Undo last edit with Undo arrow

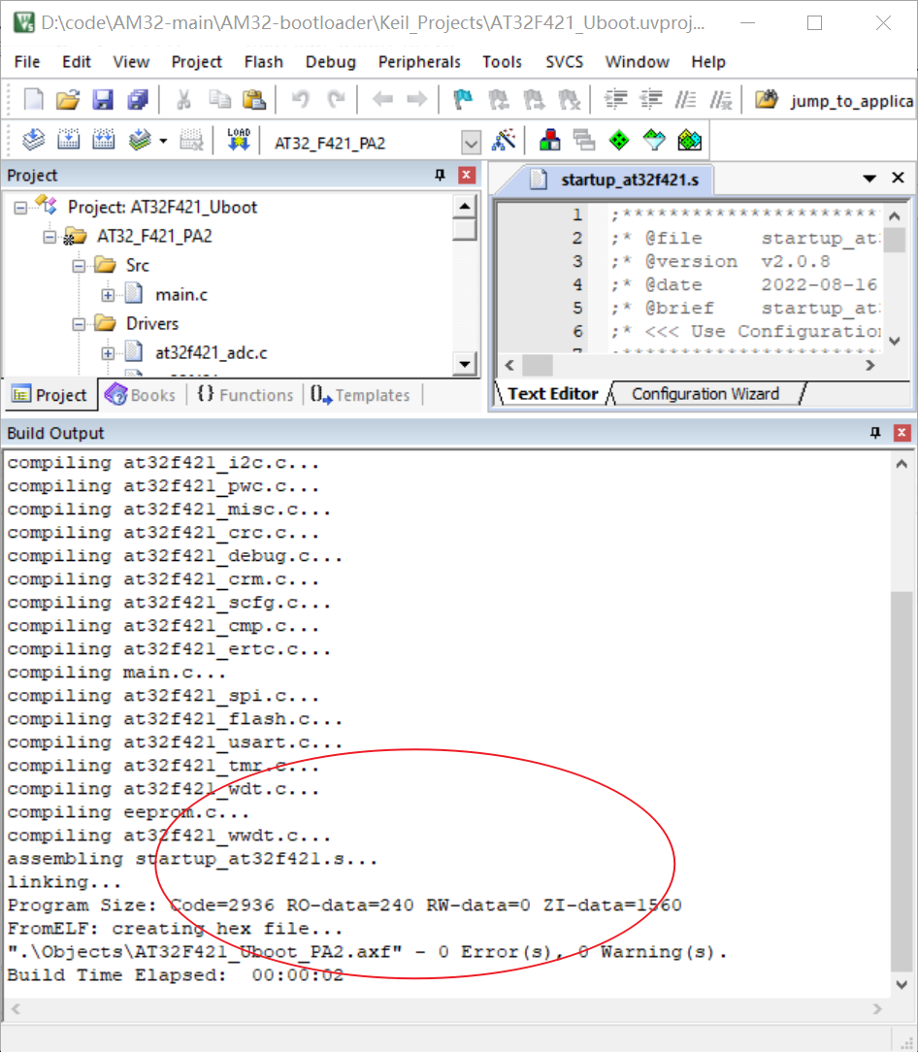(300, 100)
